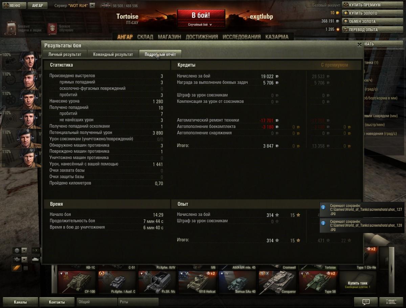Switch to the Личный результат tab
The height and width of the screenshot is (308, 406).
click(x=65, y=54)
